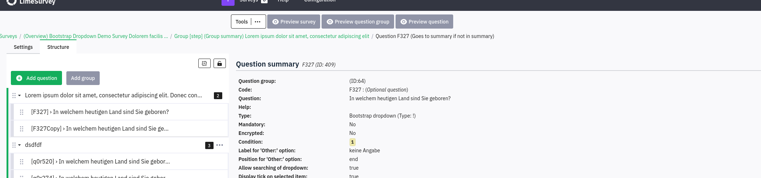Image resolution: width=761 pixels, height=178 pixels.
Task: Click the Preview survey button
Action: pyautogui.click(x=294, y=22)
